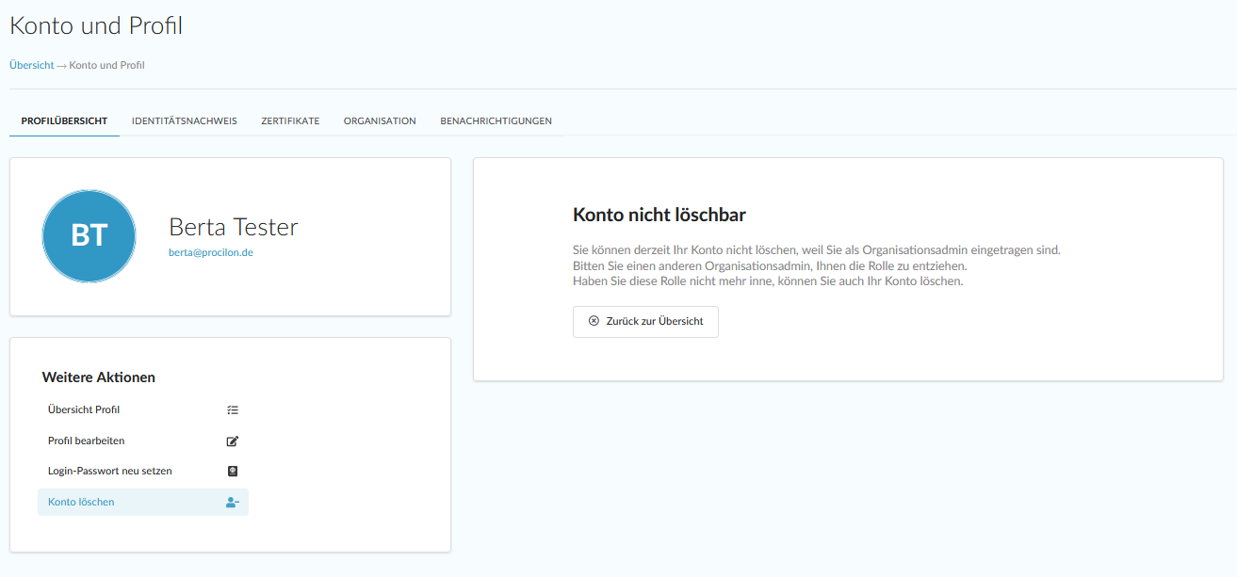Follow the Übersicht breadcrumb link

point(31,66)
